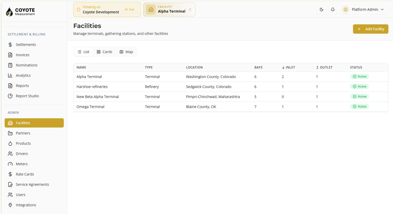Screen dimensions: 393x214
Task: Click the Rate Cards dollar icon
Action: [x=10, y=174]
